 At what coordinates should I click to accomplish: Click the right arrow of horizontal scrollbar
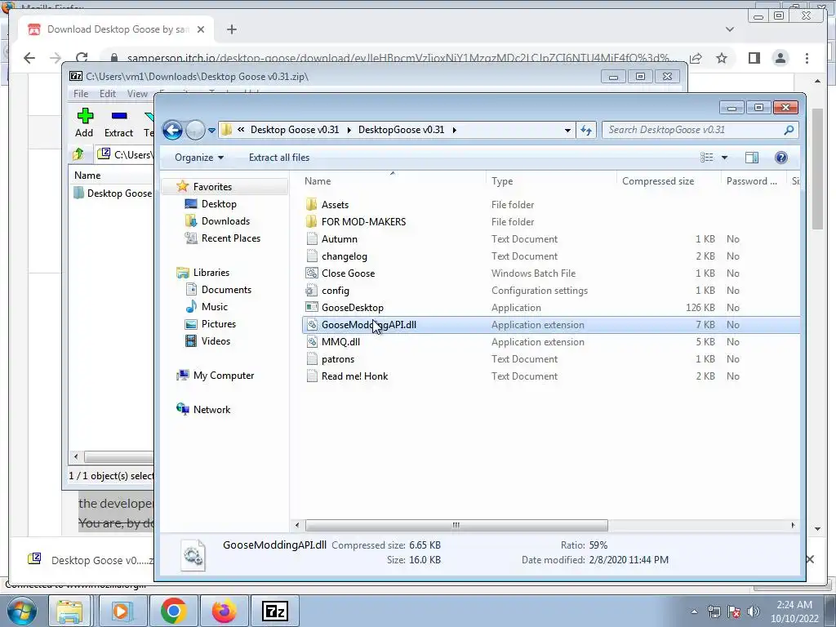tap(793, 525)
